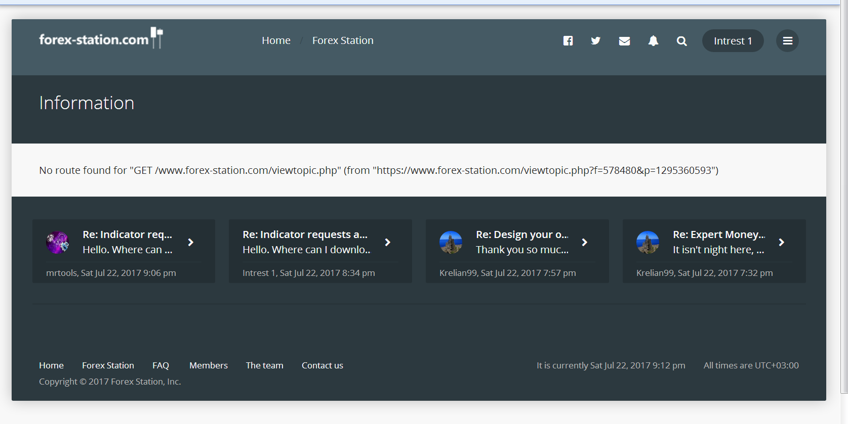Click "It isn't night here, ..." post preview
848x424 pixels.
point(718,250)
